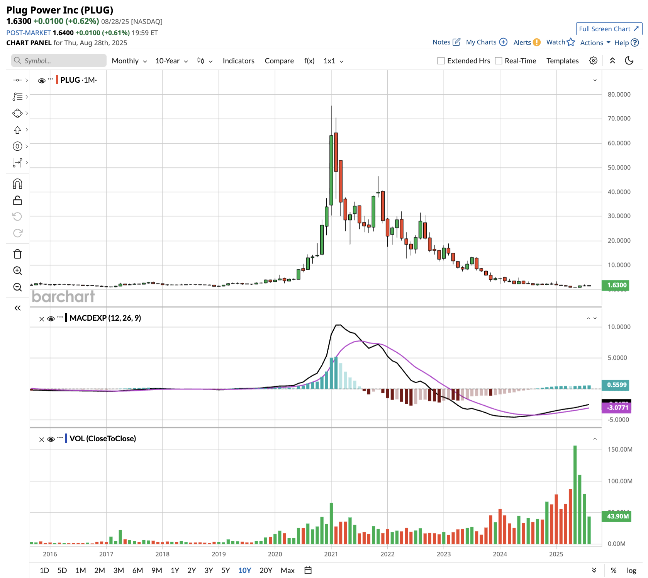This screenshot has width=648, height=578.
Task: Open the Compare menu
Action: tap(279, 61)
